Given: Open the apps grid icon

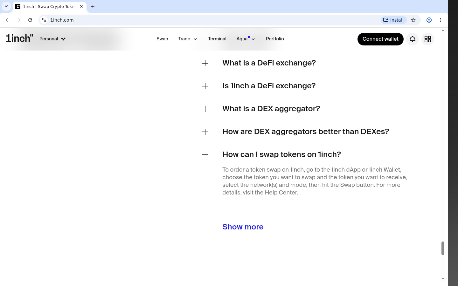Looking at the screenshot, I should coord(428,39).
